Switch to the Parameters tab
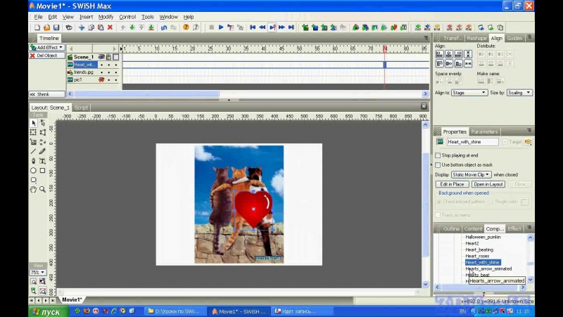Viewport: 563px width, 317px height. pyautogui.click(x=484, y=131)
